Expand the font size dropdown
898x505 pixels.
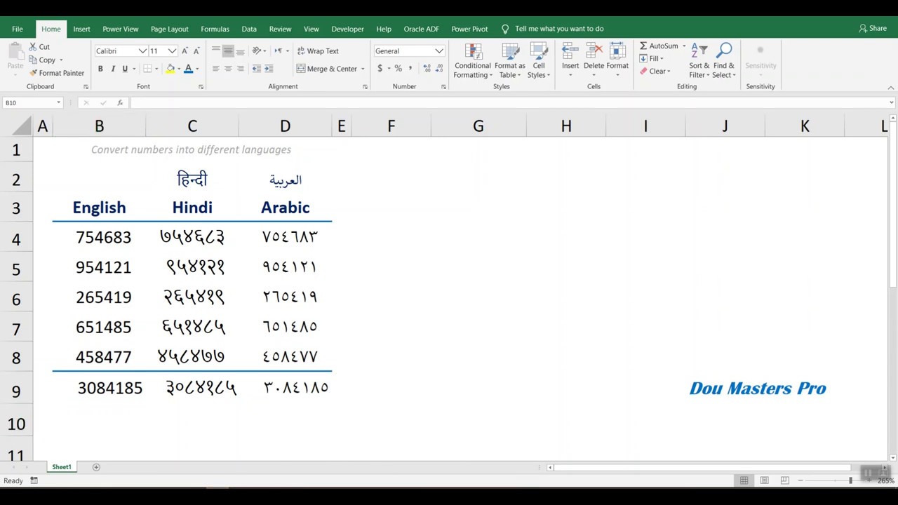click(x=172, y=51)
